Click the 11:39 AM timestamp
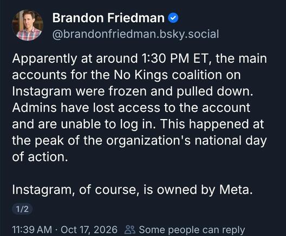The image size is (286, 236). click(x=32, y=230)
